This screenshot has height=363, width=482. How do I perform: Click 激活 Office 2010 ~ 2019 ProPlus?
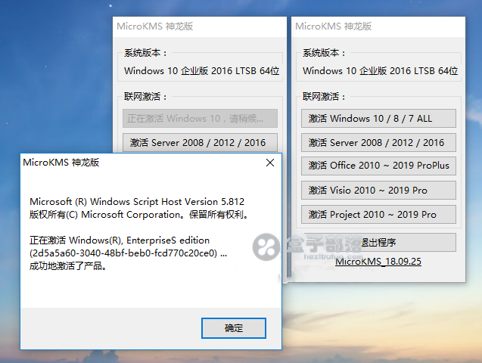tap(378, 166)
